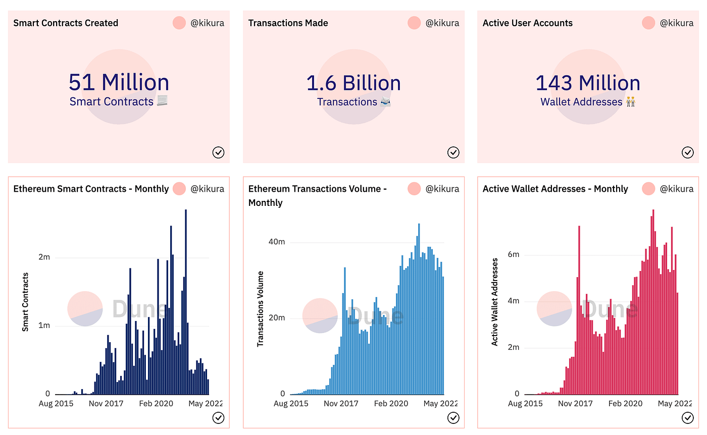Click @kikura's avatar on the Transactions Made card

point(414,23)
